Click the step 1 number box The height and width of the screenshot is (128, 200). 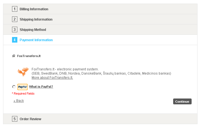pos(15,9)
